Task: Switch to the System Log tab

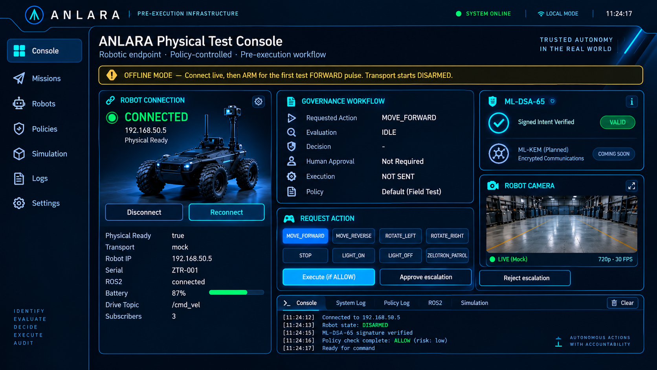Action: point(351,303)
